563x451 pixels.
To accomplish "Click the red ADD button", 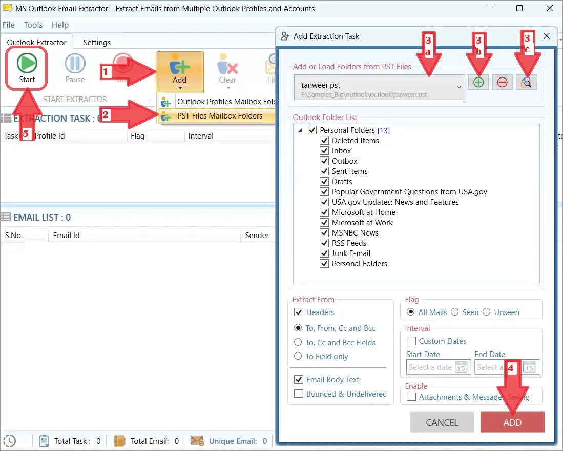I will [512, 423].
